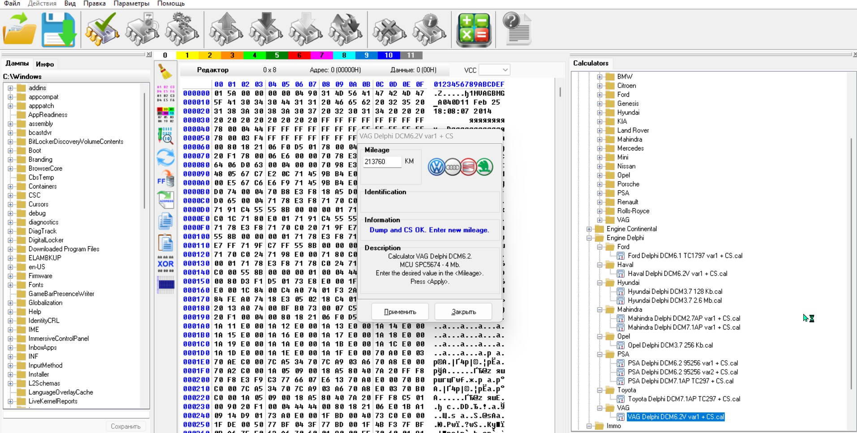Click the binary search magnifier icon

click(x=166, y=136)
